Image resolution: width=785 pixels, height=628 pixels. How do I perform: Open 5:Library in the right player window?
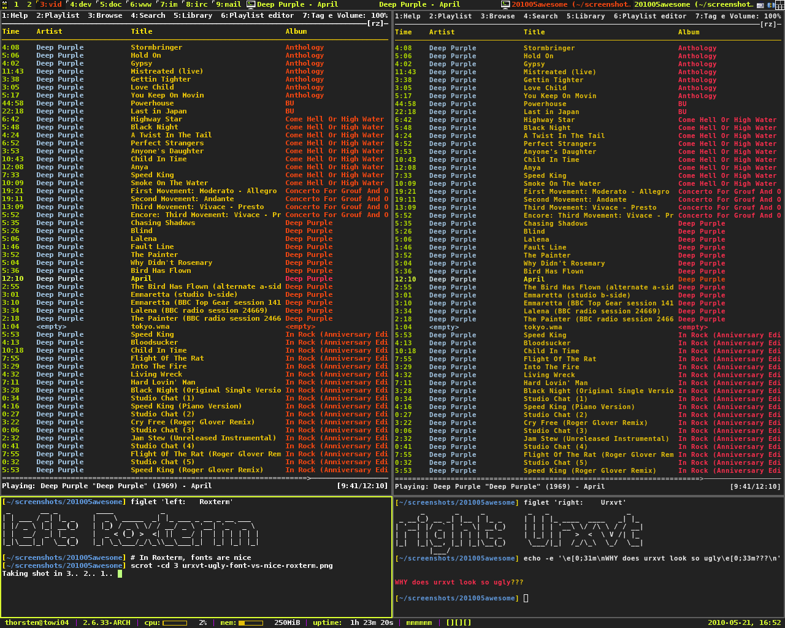(586, 16)
